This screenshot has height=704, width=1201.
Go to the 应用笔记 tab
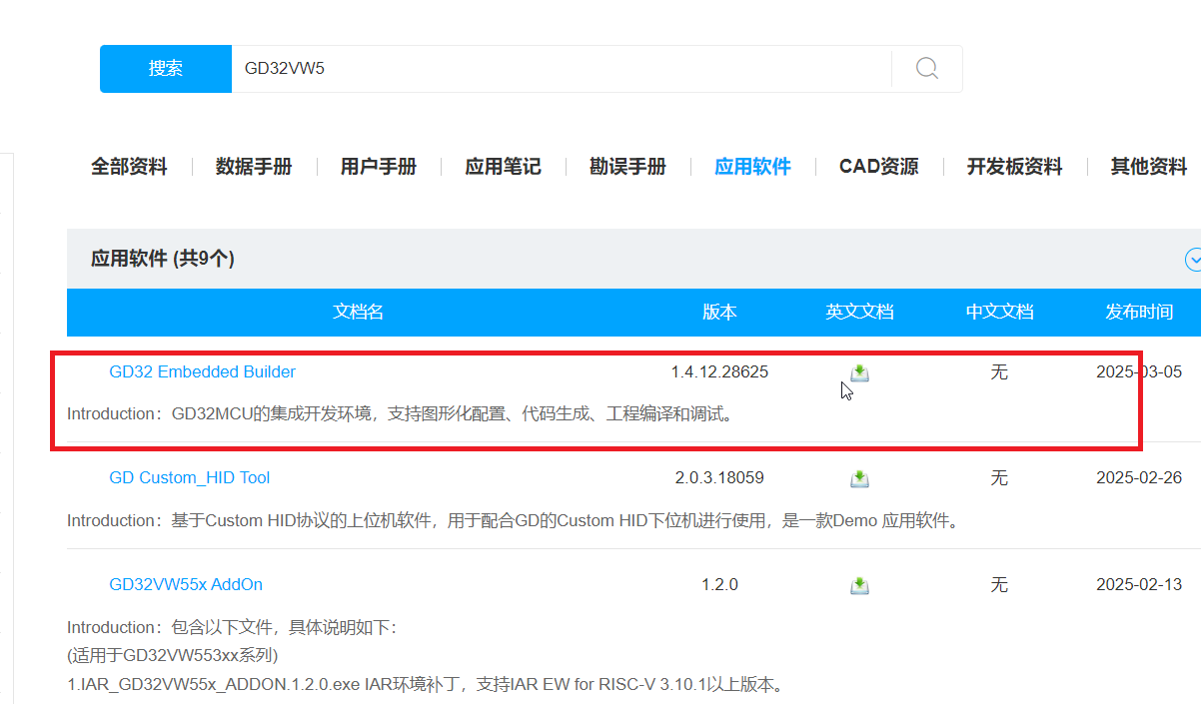point(503,167)
